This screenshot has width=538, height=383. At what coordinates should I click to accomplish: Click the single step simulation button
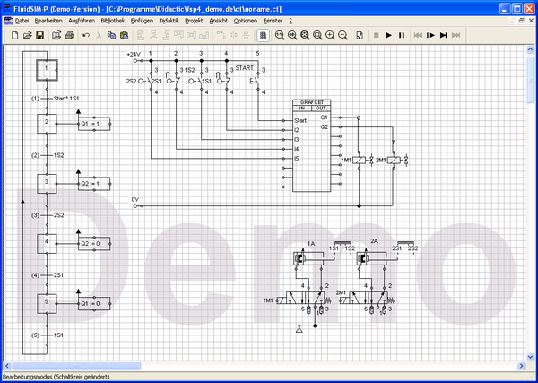431,35
